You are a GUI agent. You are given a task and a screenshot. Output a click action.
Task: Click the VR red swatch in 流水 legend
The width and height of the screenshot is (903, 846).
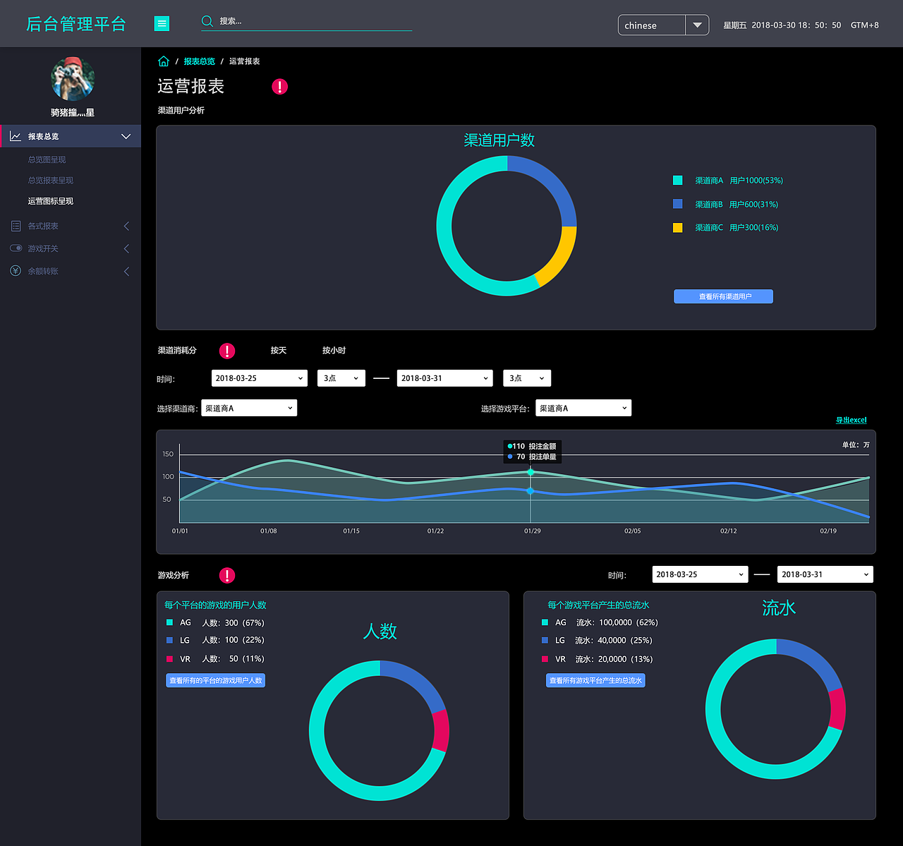pyautogui.click(x=545, y=659)
